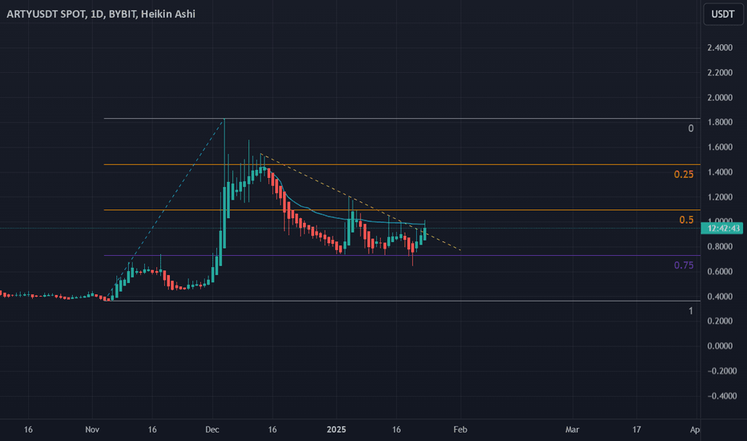This screenshot has height=441, width=747.
Task: Select the Fibonacci level label 1
Action: point(691,311)
